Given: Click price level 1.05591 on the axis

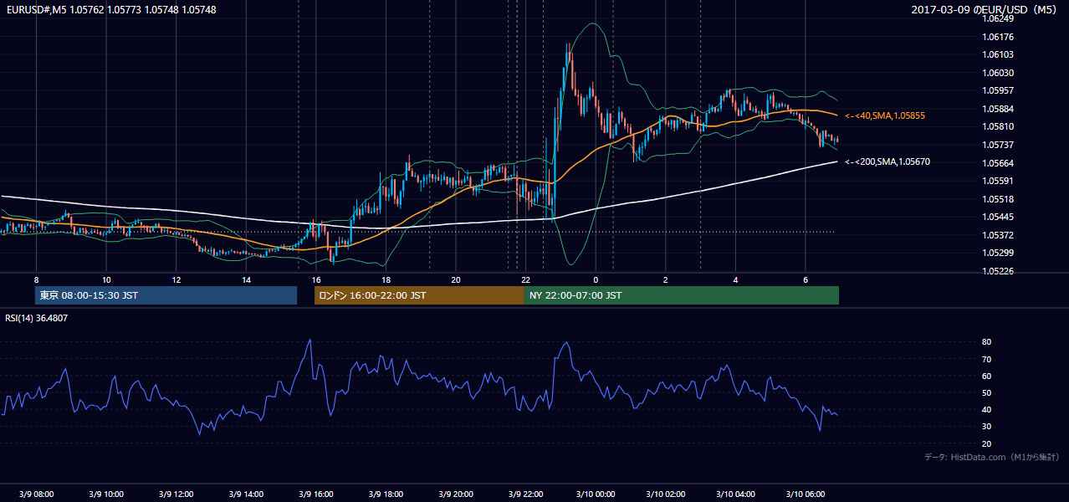Looking at the screenshot, I should (x=999, y=181).
